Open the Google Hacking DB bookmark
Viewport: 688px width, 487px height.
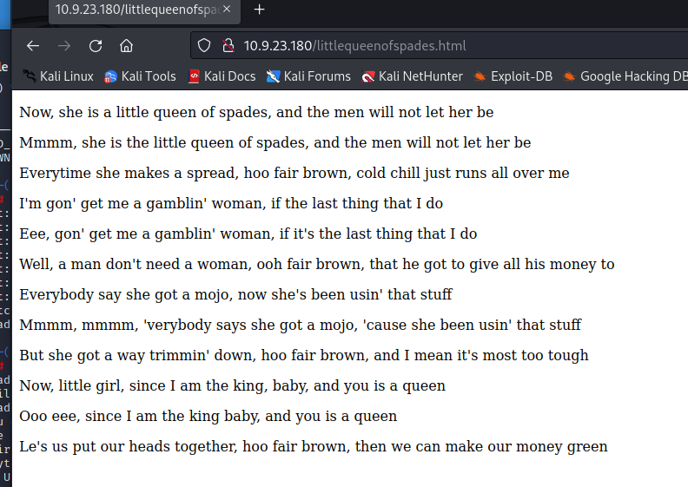click(x=625, y=76)
